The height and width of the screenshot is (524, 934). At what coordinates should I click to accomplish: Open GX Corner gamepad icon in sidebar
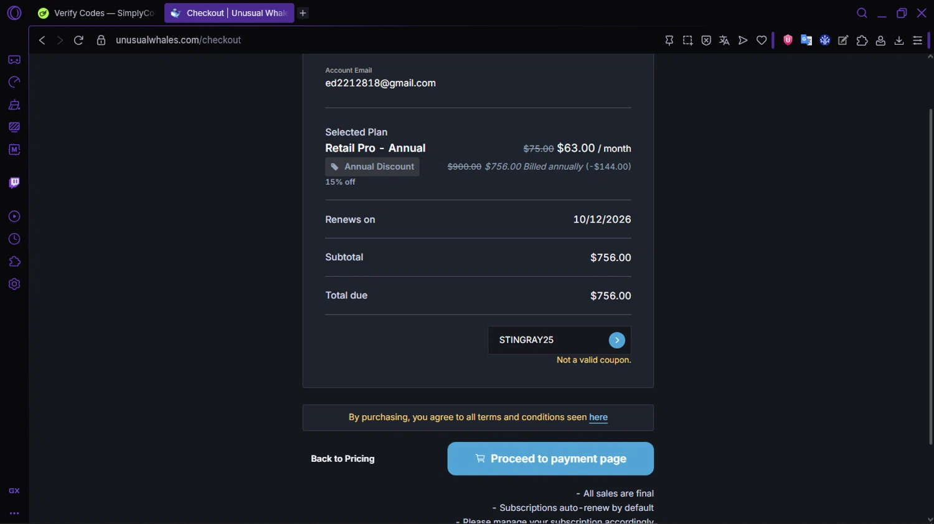14,60
